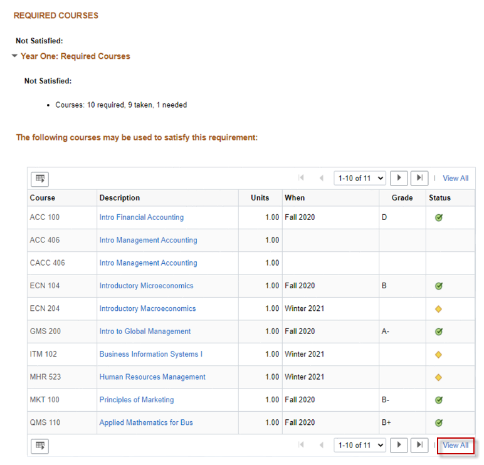Click the top grid personalize/download icon
The height and width of the screenshot is (465, 484).
[x=40, y=179]
